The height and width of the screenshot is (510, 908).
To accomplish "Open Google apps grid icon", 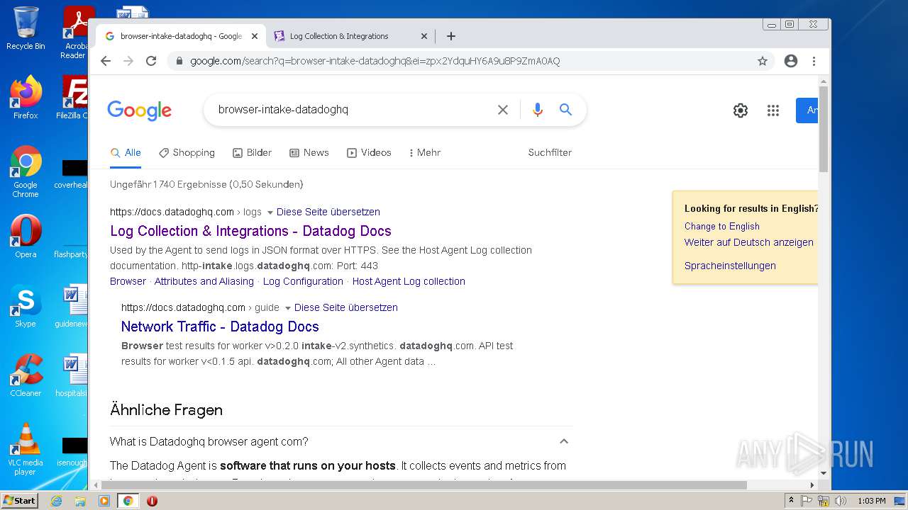I will [773, 110].
